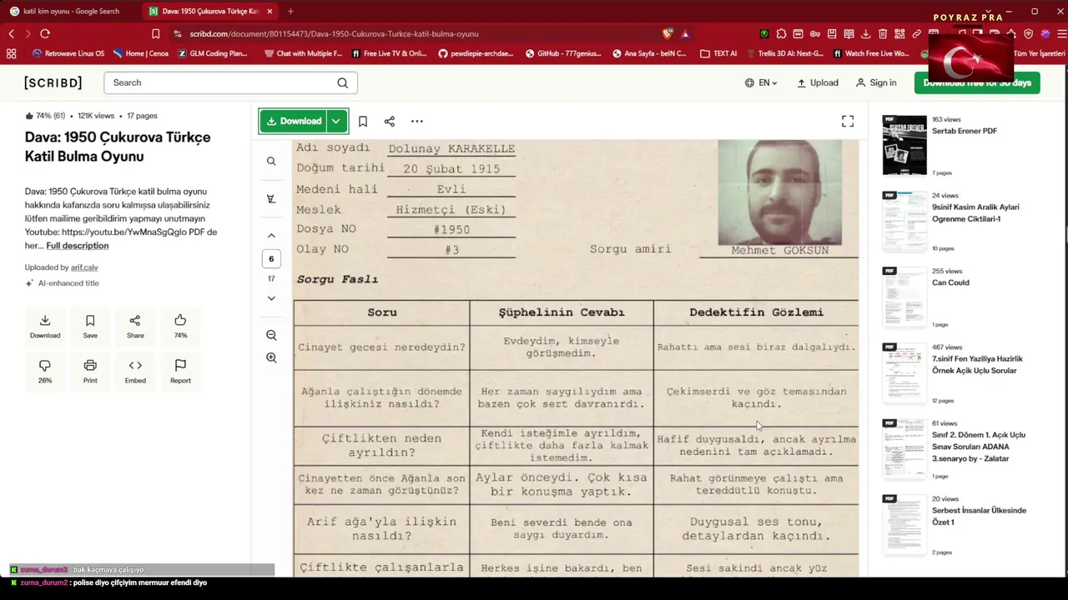This screenshot has height=600, width=1068.
Task: Click the 'Cinayet gecesi neredeydin?' question cell
Action: [x=381, y=347]
